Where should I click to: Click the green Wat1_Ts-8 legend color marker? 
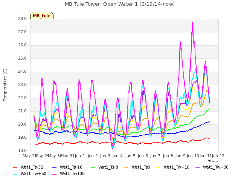click(x=93, y=167)
